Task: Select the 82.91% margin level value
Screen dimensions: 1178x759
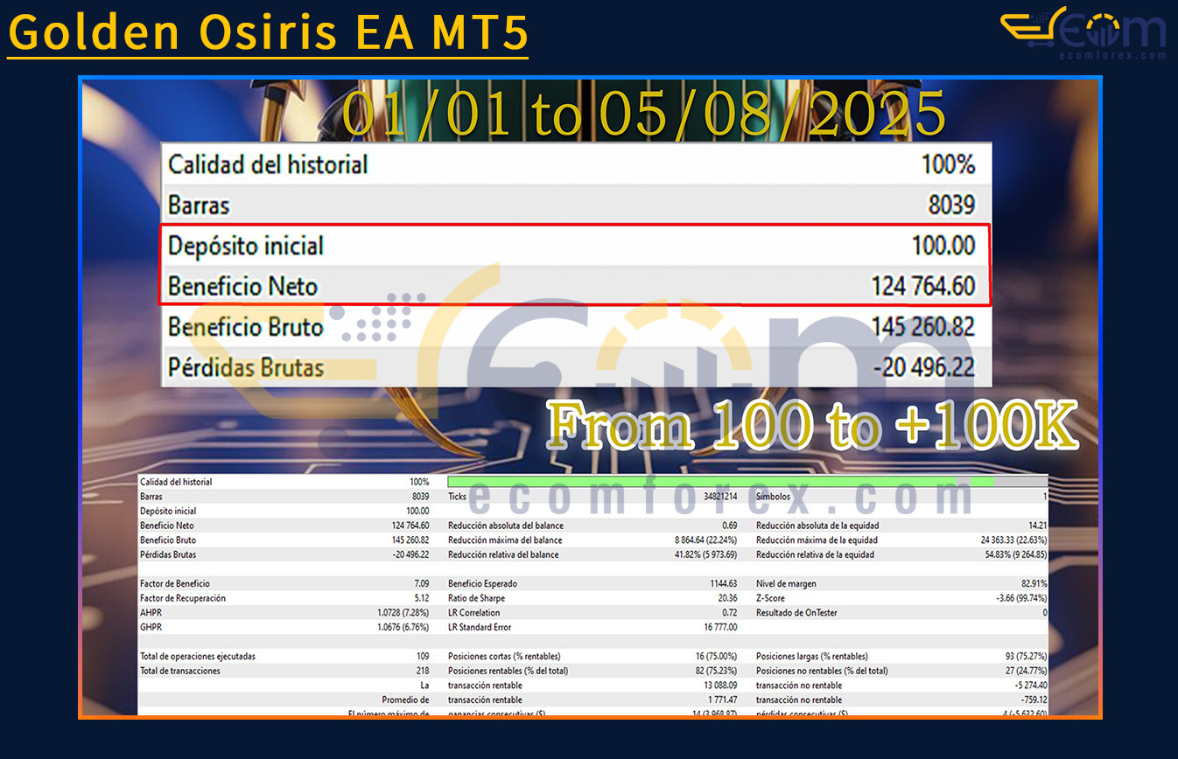Action: [x=1034, y=583]
